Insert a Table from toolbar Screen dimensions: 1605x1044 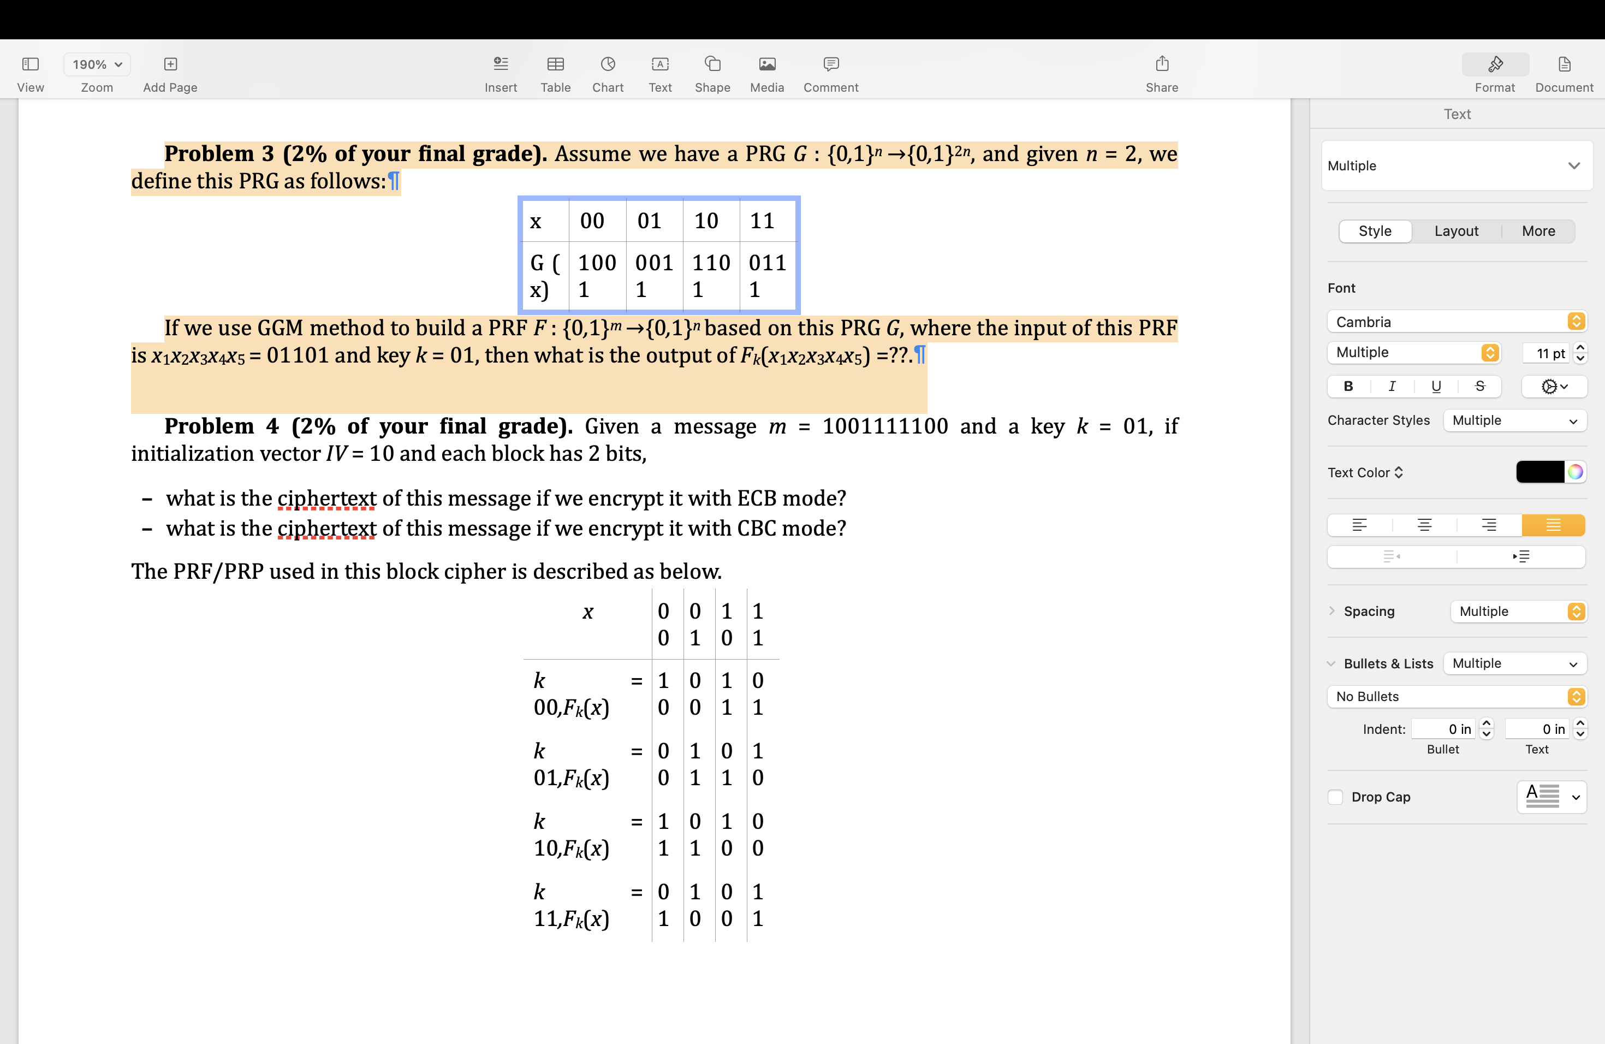pos(555,65)
